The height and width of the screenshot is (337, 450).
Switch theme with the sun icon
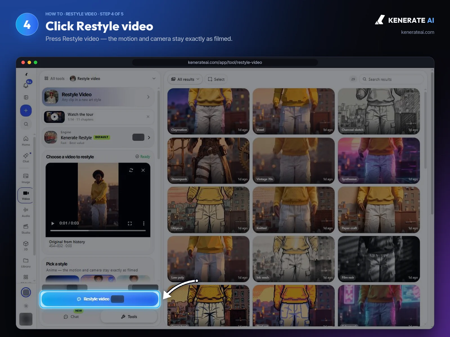[x=26, y=306]
